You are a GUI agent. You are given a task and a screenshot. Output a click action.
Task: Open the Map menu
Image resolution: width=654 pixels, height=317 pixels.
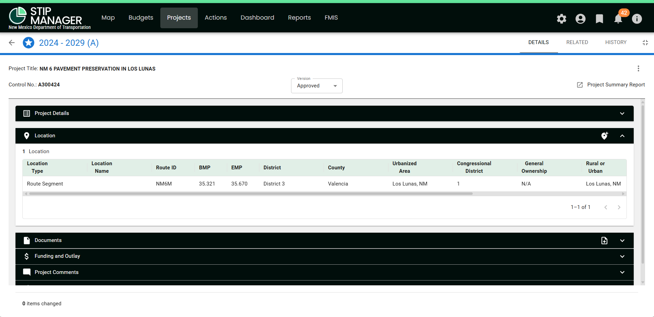108,18
